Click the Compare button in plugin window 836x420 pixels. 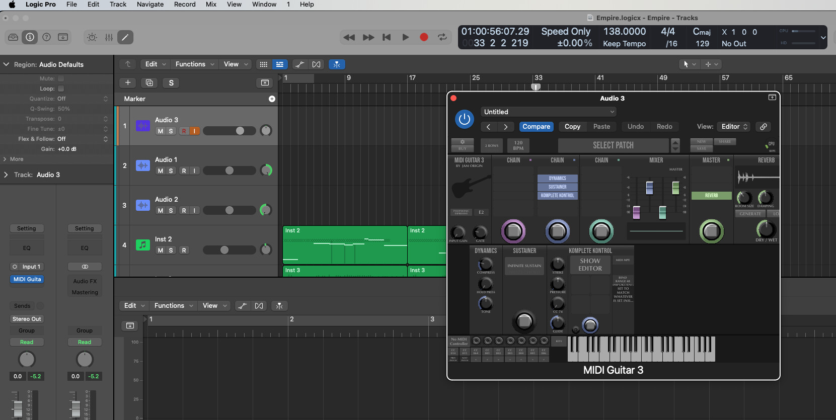[536, 127]
